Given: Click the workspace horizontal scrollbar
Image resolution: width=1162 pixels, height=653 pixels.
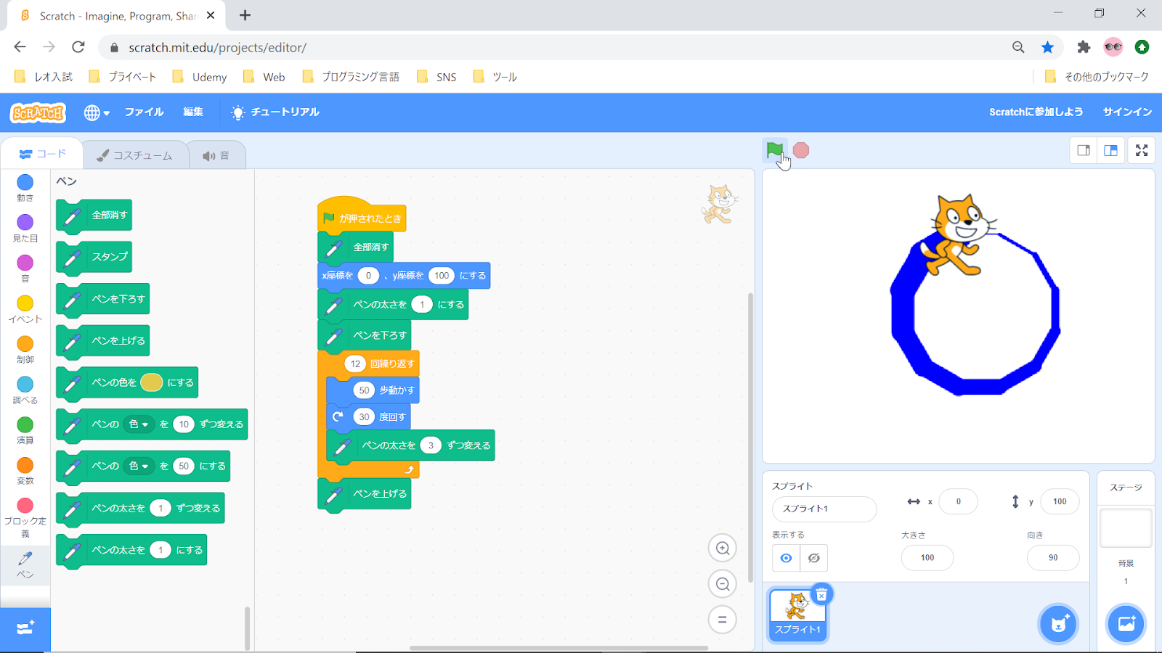Looking at the screenshot, I should click(x=558, y=648).
